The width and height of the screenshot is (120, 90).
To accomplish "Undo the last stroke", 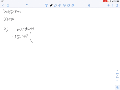I will (27, 5).
